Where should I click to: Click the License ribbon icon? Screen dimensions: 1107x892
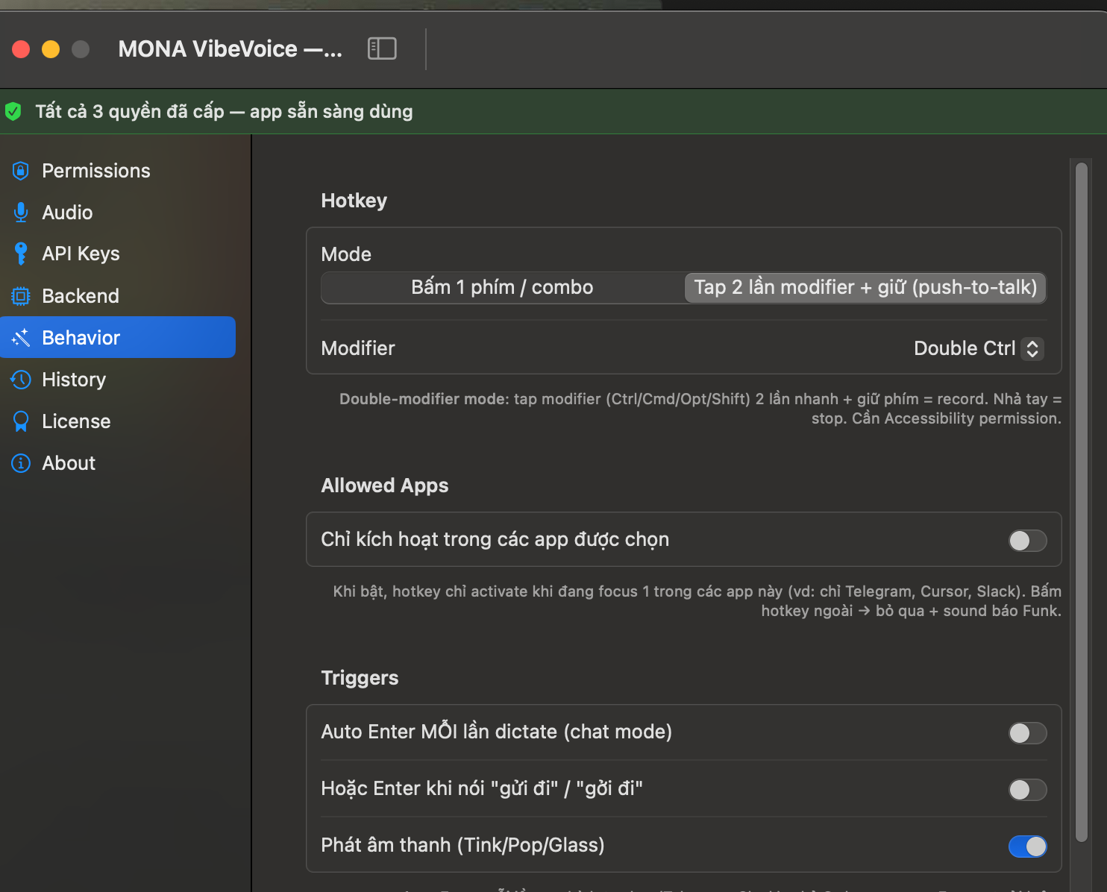21,421
